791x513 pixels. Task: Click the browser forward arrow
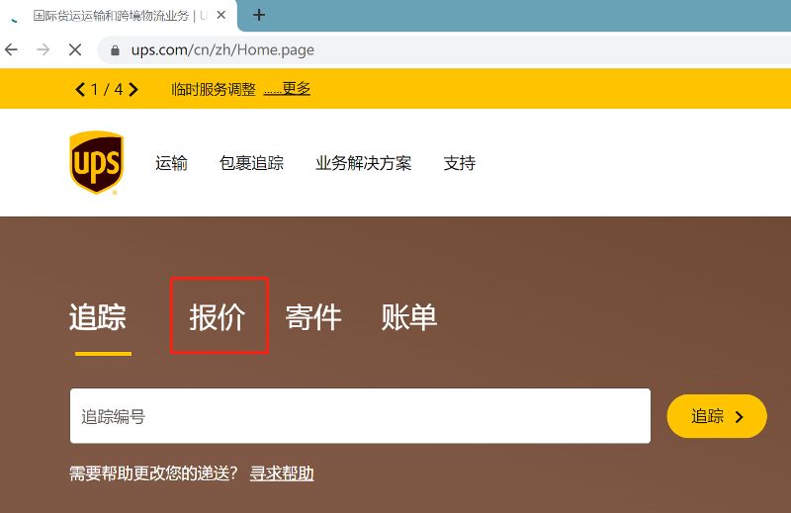tap(44, 49)
